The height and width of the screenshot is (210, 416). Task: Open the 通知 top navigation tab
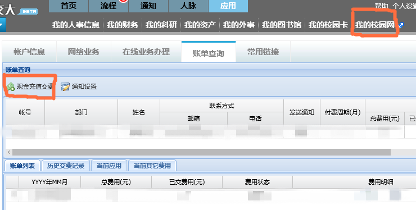click(x=148, y=6)
